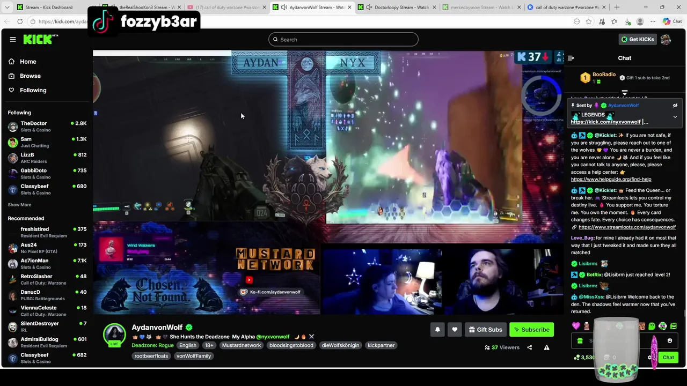The width and height of the screenshot is (687, 386).
Task: Open Aus24 recommended channel
Action: coord(47,248)
